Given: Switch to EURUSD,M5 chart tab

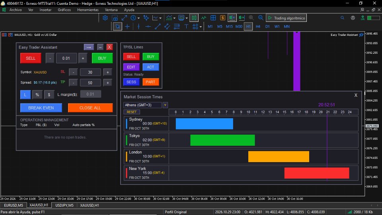Looking at the screenshot, I should click(14, 205).
